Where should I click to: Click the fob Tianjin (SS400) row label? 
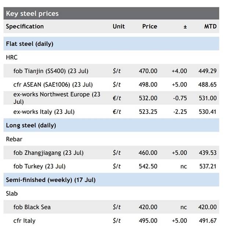coord(50,71)
